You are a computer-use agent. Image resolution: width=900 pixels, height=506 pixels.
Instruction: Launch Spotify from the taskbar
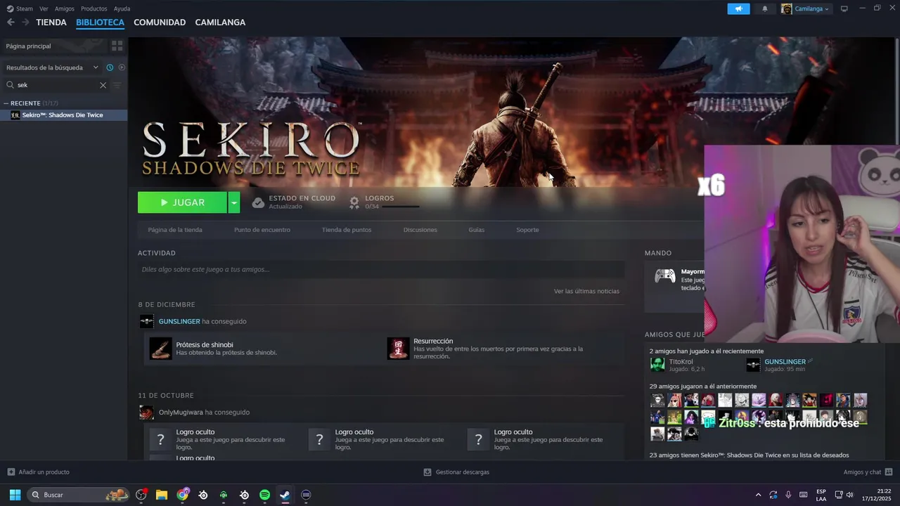pyautogui.click(x=264, y=495)
